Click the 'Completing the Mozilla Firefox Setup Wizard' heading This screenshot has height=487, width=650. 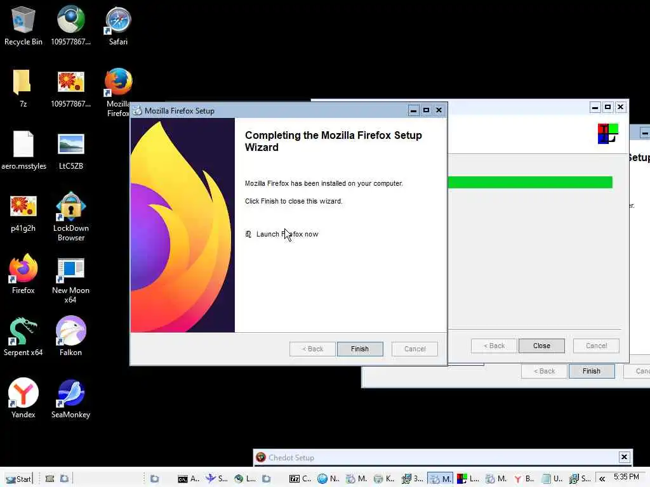pos(333,141)
